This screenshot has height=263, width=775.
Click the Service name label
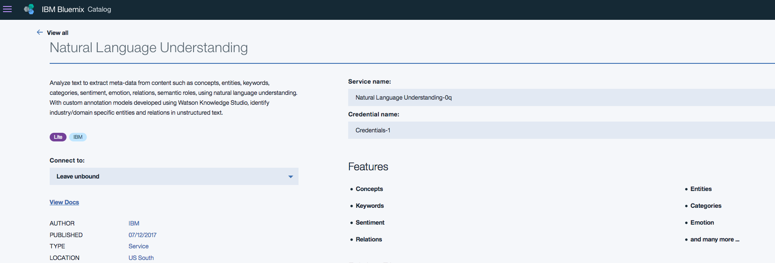tap(369, 81)
